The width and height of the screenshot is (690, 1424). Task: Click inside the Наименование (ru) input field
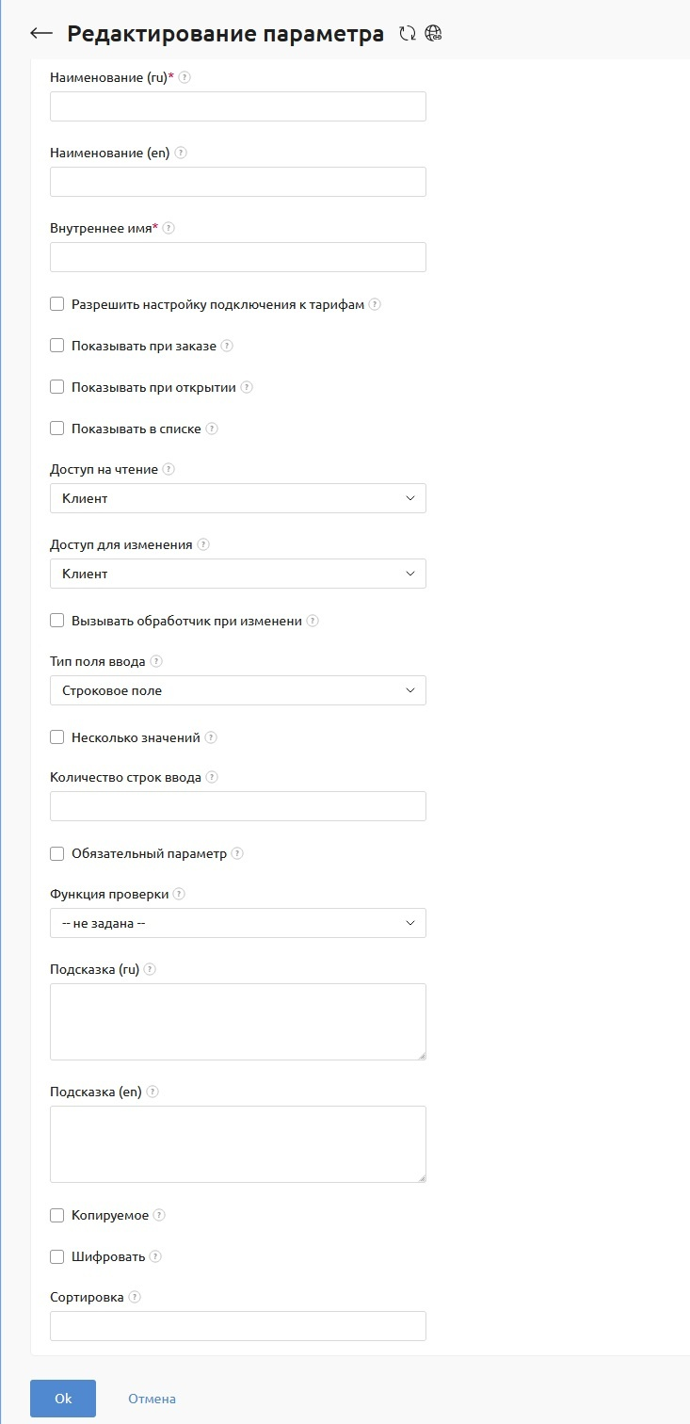pyautogui.click(x=237, y=105)
